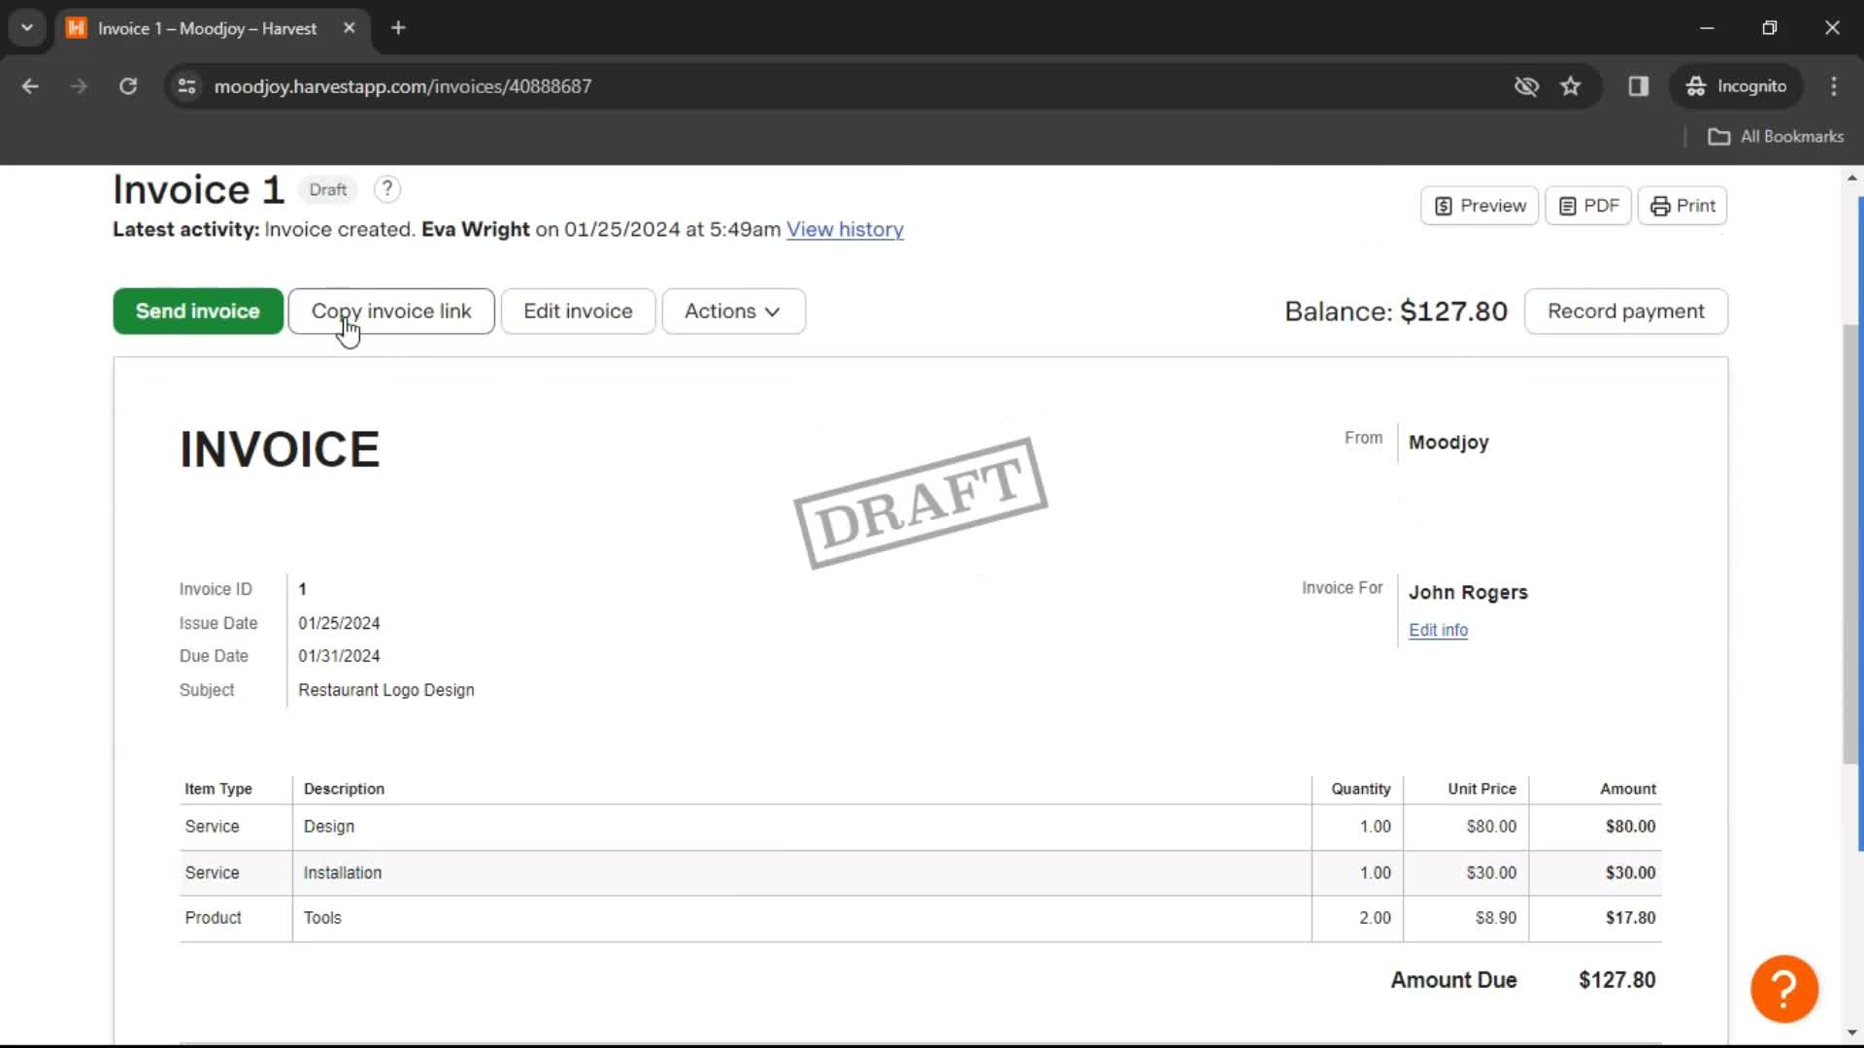Click Send invoice button
This screenshot has height=1048, width=1864.
pyautogui.click(x=198, y=311)
